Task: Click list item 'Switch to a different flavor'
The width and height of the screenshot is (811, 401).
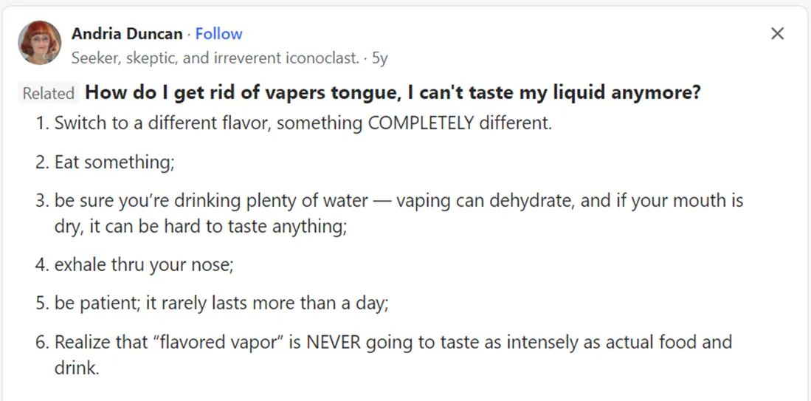Action: [x=303, y=123]
